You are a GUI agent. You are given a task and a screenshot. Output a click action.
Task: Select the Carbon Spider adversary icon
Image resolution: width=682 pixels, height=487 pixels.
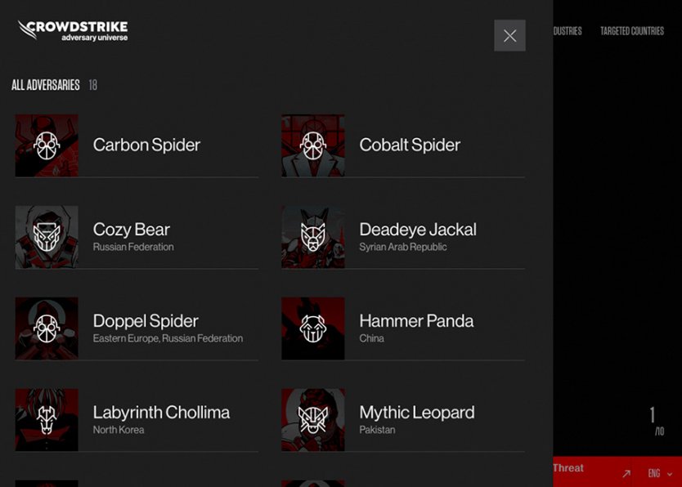[47, 145]
